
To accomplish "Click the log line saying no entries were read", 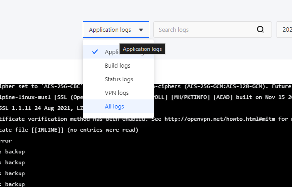I will pyautogui.click(x=68, y=130).
